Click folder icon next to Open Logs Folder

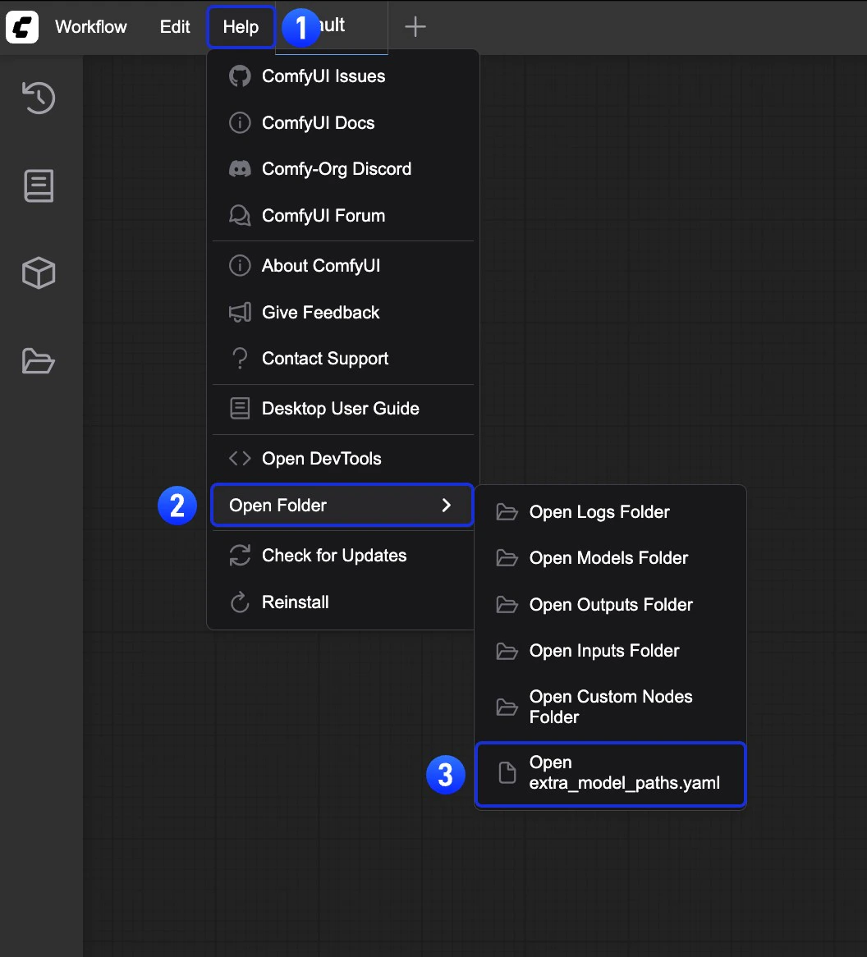coord(507,512)
